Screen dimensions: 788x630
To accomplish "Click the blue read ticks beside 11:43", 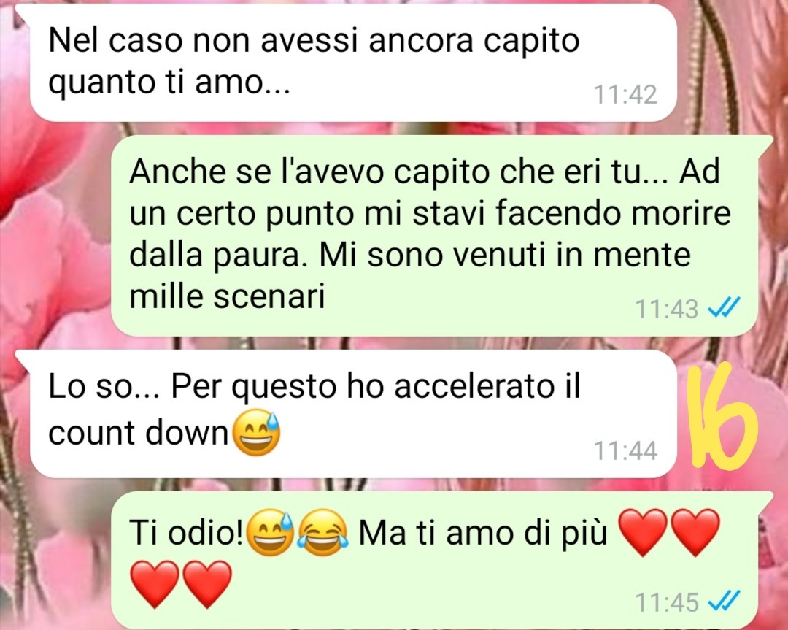I will click(725, 308).
